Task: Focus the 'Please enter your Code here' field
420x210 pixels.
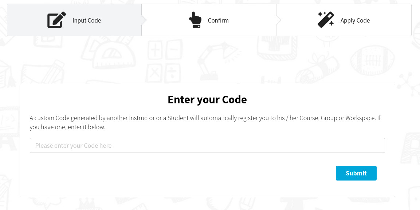Action: click(207, 146)
